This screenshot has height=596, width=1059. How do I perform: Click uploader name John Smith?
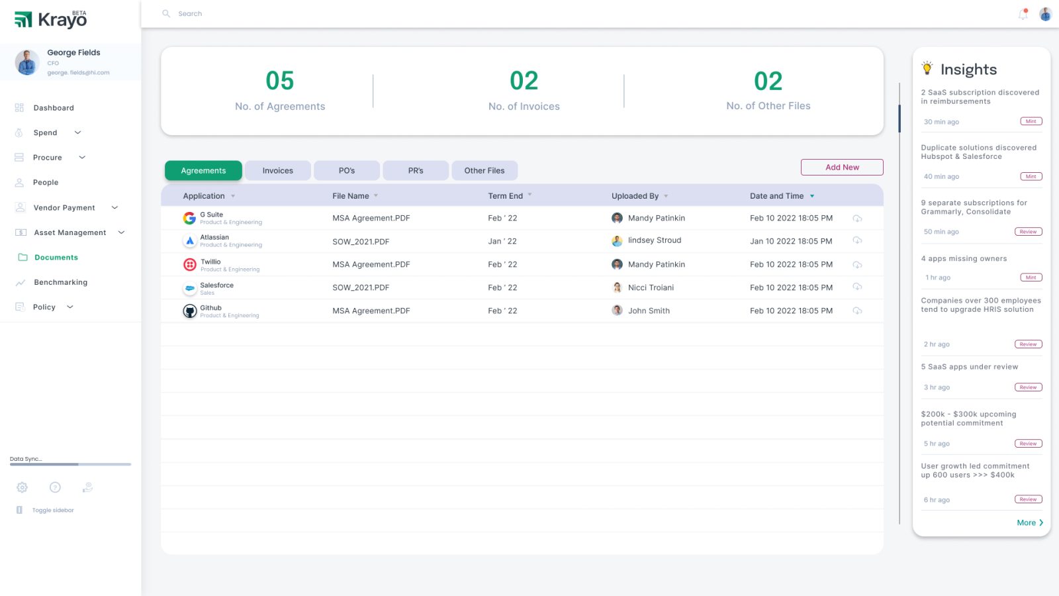point(649,311)
